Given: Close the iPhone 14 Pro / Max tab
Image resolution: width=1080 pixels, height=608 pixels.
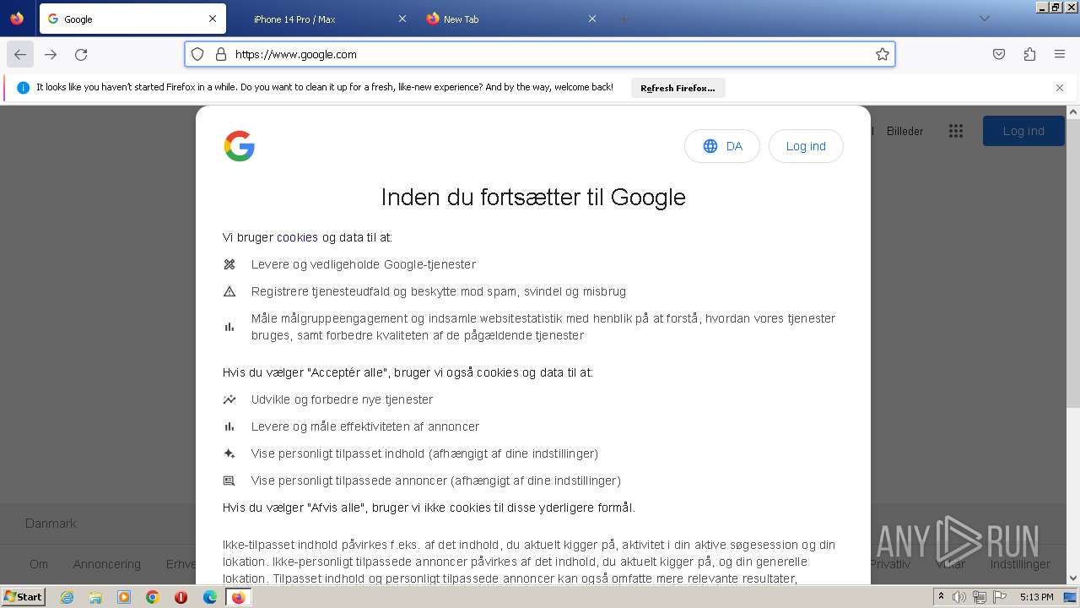Looking at the screenshot, I should [x=402, y=19].
